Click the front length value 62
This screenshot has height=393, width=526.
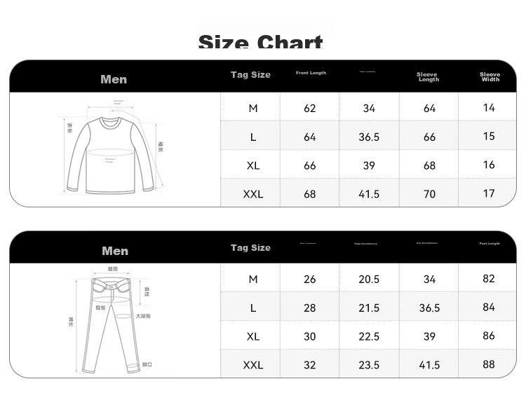[x=309, y=108]
